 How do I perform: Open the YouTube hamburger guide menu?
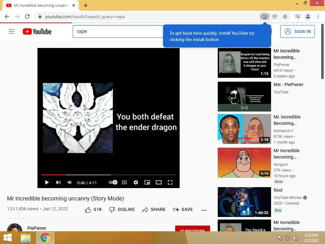point(11,31)
